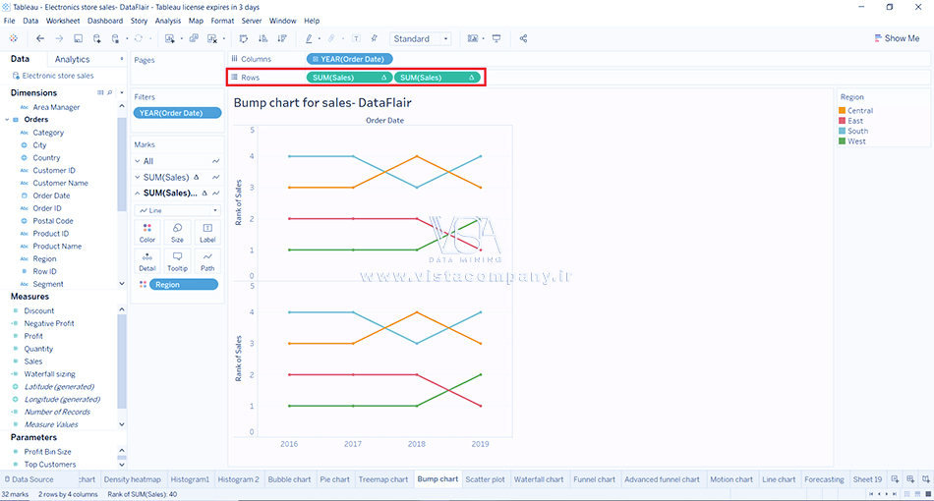Expand the All marks section
The image size is (934, 501).
(x=139, y=161)
